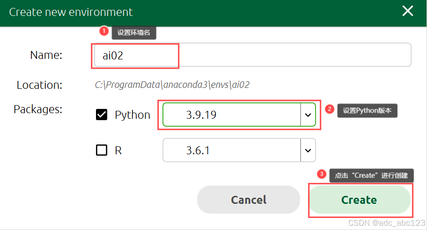Viewport: 427px width, 230px height.
Task: Close the Create new environment dialog
Action: pos(408,11)
